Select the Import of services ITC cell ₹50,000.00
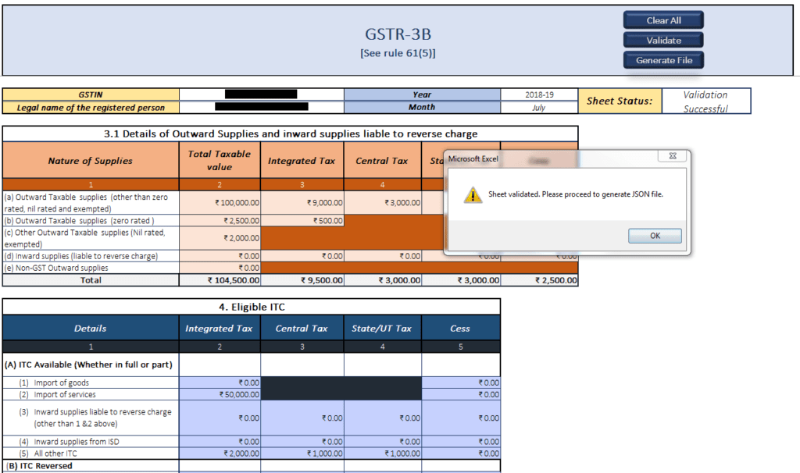Screen dimensions: 800x473 (220, 395)
